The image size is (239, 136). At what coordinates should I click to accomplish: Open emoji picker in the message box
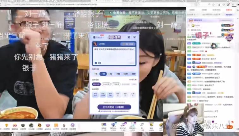96,63
